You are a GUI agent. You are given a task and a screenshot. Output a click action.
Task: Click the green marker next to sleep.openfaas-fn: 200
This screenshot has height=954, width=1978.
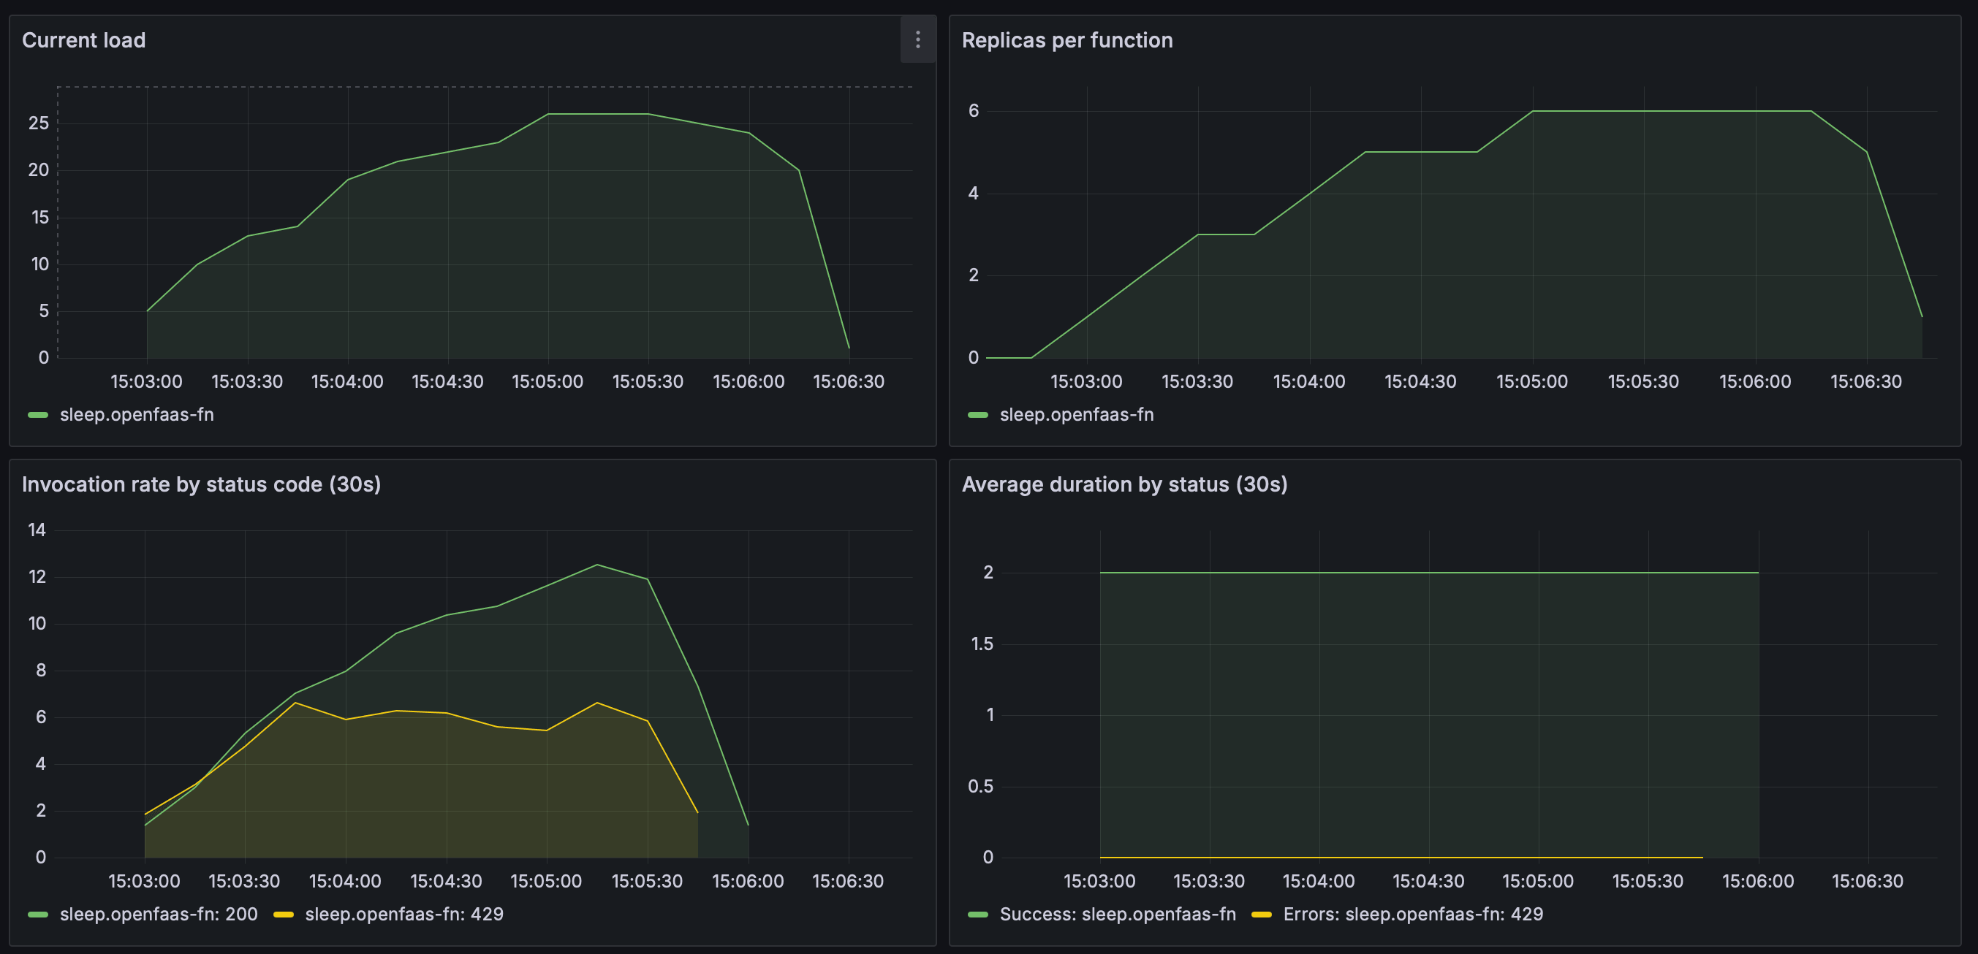coord(37,914)
